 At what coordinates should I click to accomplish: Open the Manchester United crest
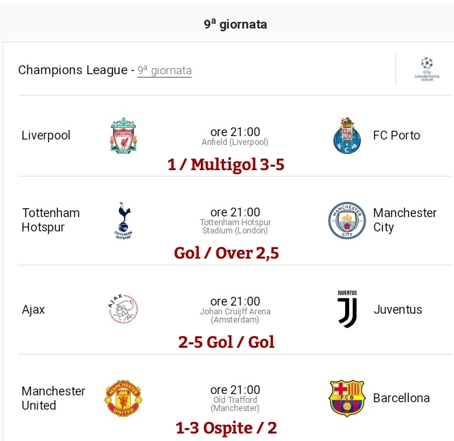coord(124,398)
